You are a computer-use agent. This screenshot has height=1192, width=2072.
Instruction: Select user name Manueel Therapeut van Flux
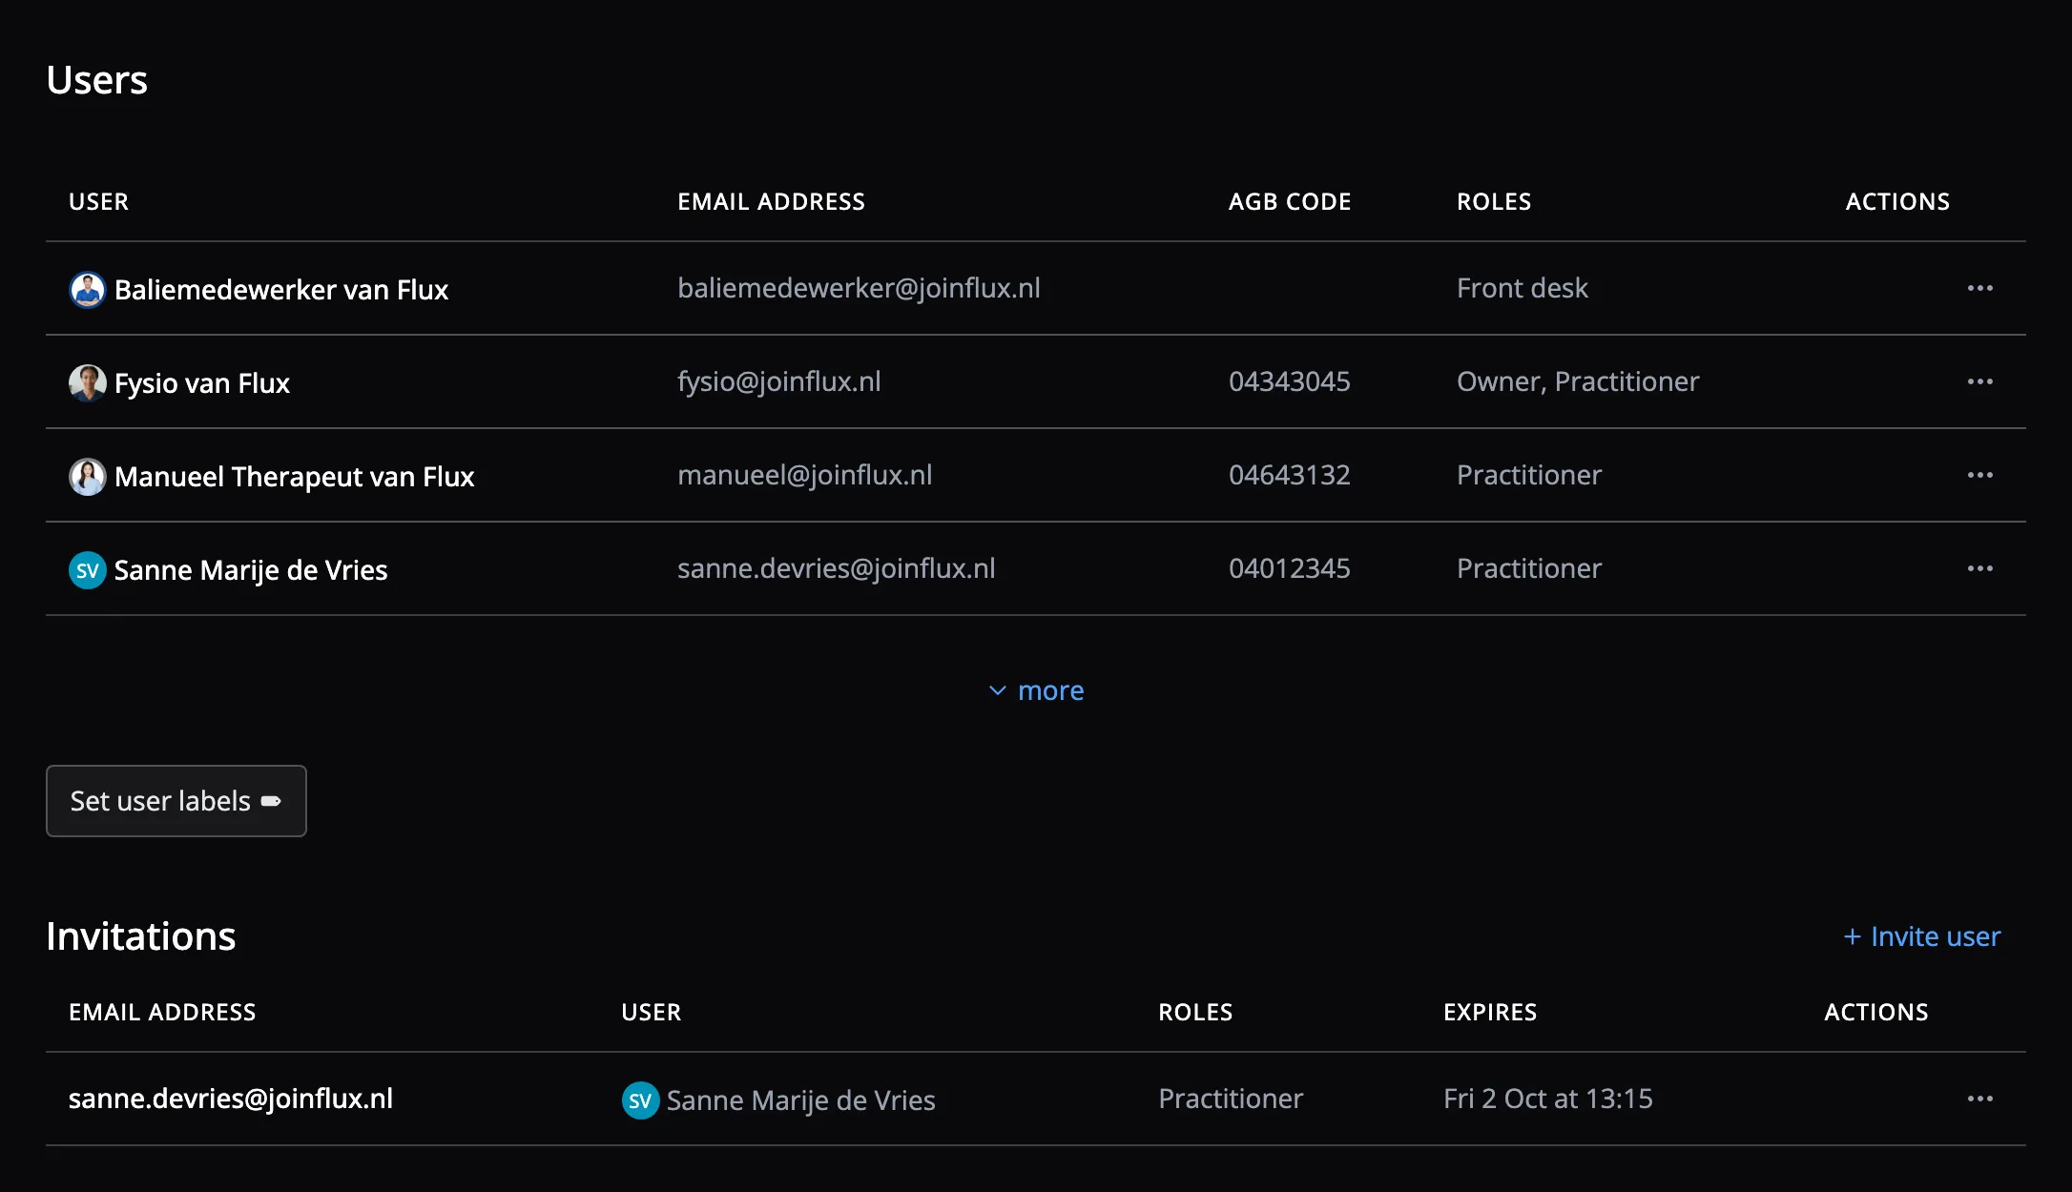(x=294, y=476)
